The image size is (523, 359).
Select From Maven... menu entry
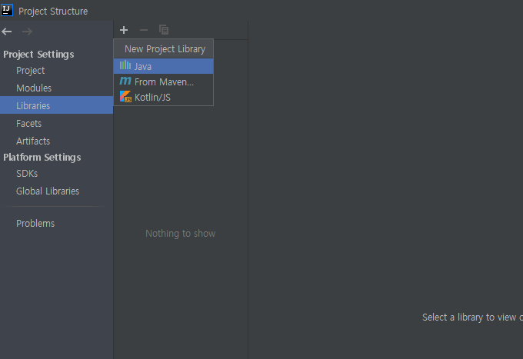pyautogui.click(x=163, y=81)
